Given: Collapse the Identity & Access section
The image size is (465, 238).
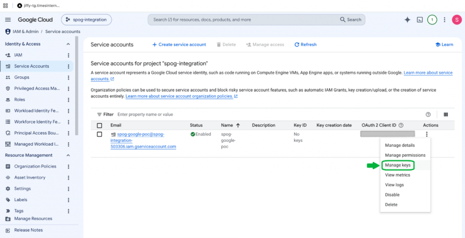Looking at the screenshot, I should point(68,44).
